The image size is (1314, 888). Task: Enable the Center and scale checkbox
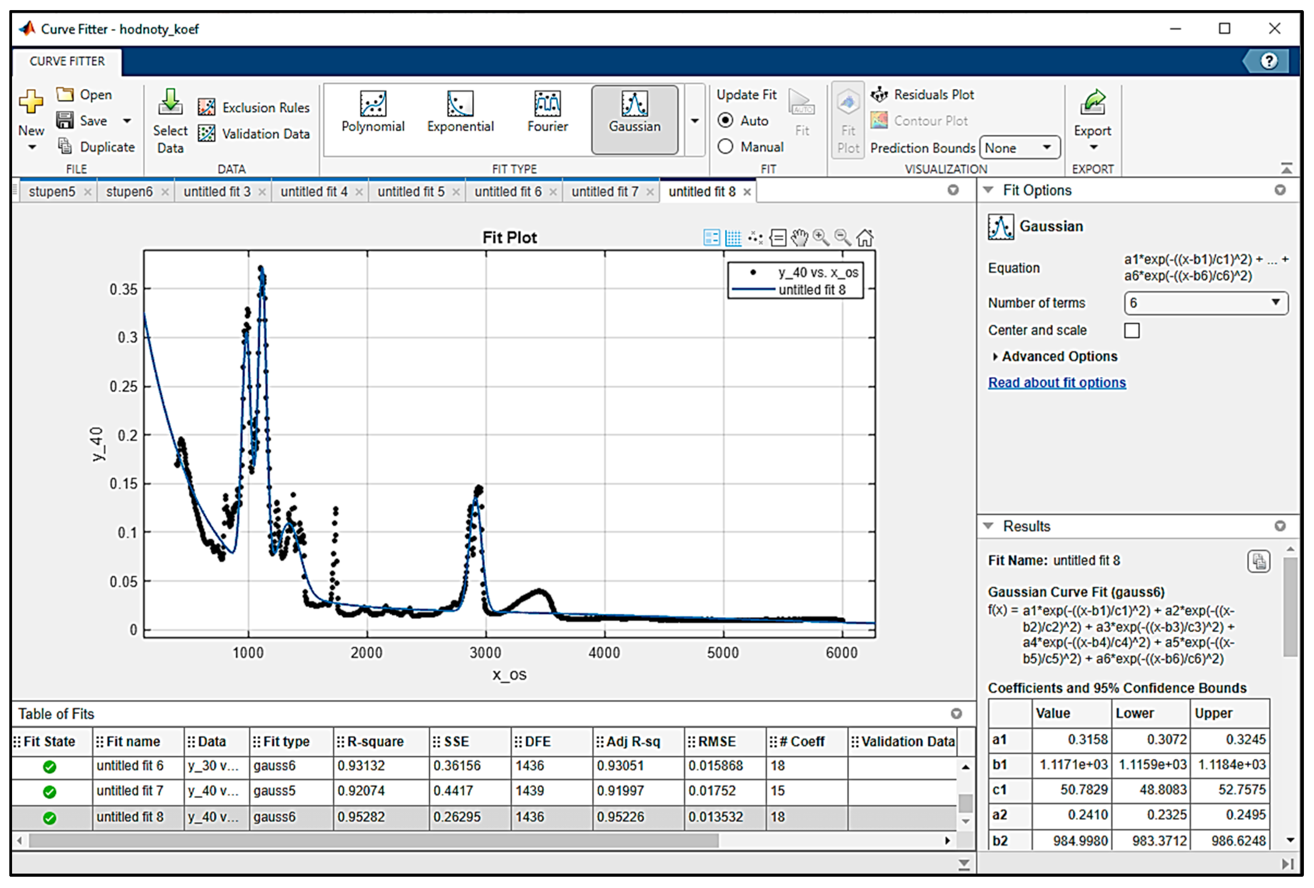tap(1132, 330)
